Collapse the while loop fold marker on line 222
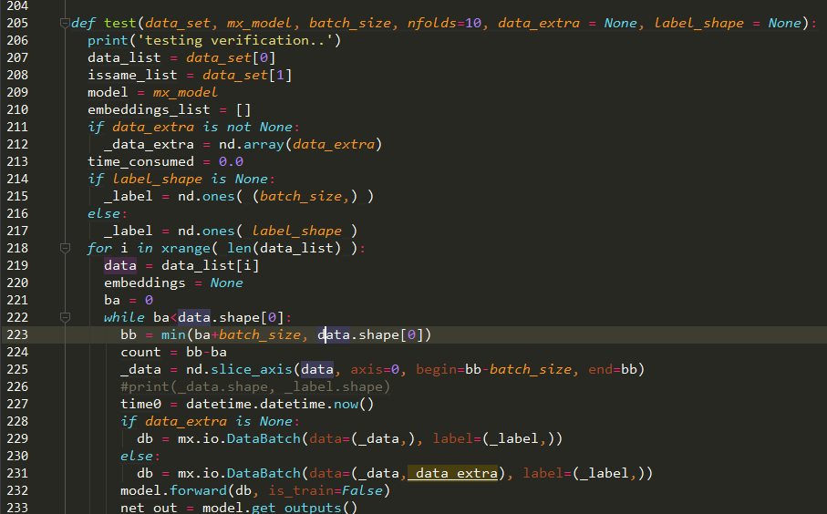 pyautogui.click(x=65, y=317)
